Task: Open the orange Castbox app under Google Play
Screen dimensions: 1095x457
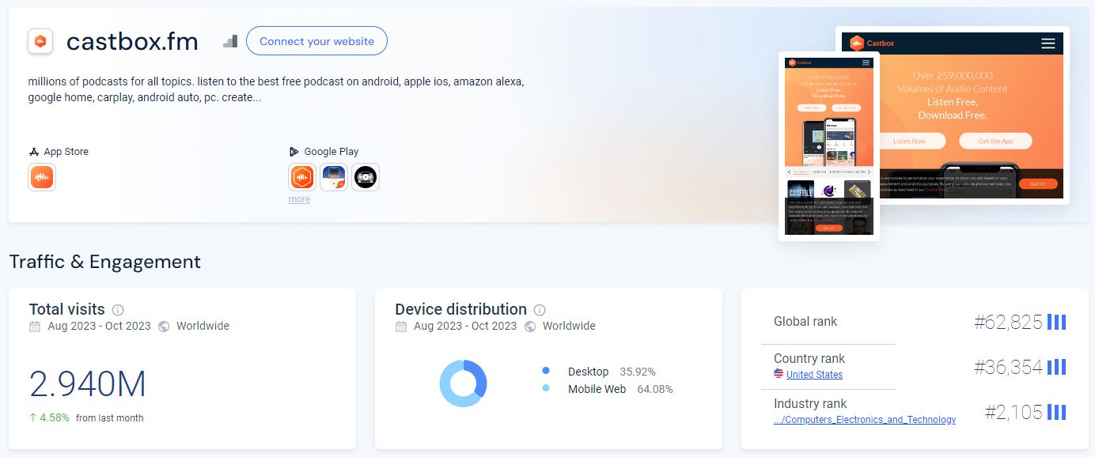Action: pos(302,177)
